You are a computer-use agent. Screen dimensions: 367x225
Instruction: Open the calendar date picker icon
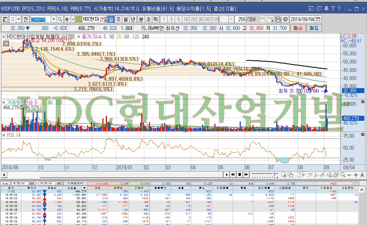tap(318, 19)
